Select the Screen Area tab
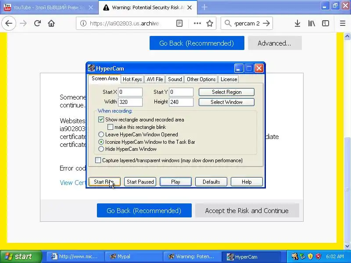351x263 pixels. 104,78
